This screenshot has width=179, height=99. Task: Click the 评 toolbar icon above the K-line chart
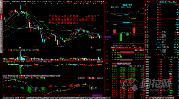point(76,1)
